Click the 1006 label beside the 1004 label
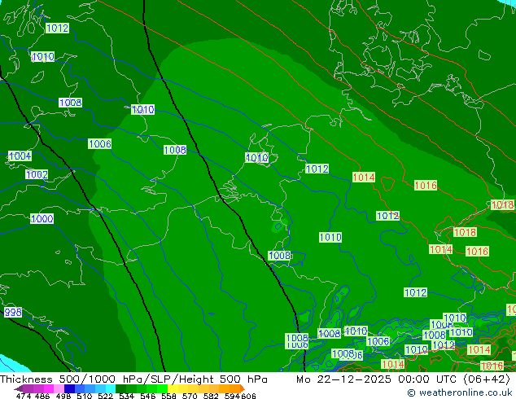Image resolution: width=516 pixels, height=399 pixels. [x=100, y=144]
